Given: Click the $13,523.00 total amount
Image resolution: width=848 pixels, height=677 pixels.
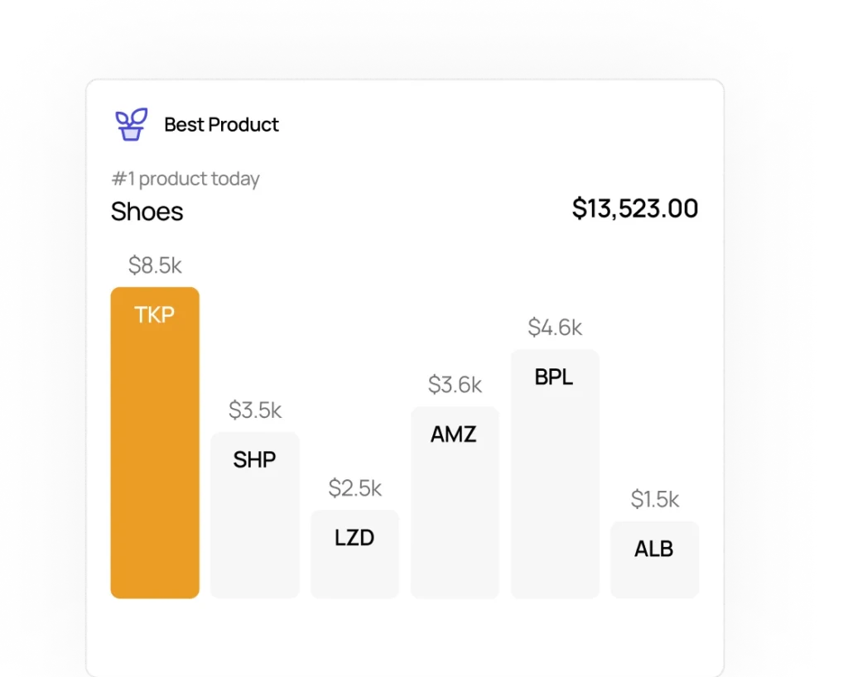Looking at the screenshot, I should [634, 209].
